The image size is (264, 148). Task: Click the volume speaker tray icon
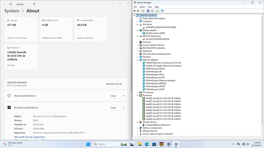248,144
